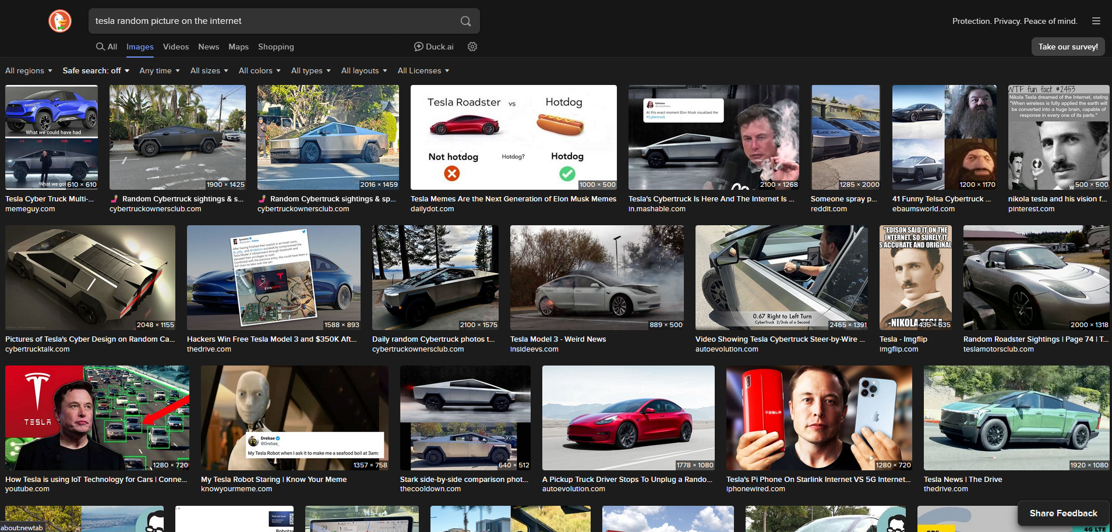This screenshot has height=532, width=1112.
Task: Open the Shopping tab
Action: pyautogui.click(x=276, y=47)
